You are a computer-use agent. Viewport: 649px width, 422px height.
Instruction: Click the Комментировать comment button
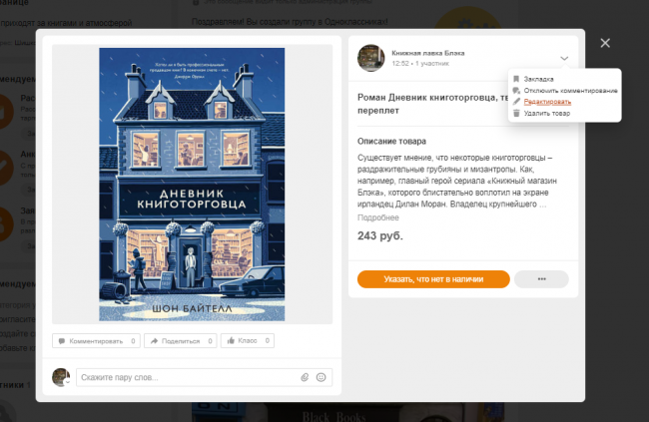click(x=95, y=341)
